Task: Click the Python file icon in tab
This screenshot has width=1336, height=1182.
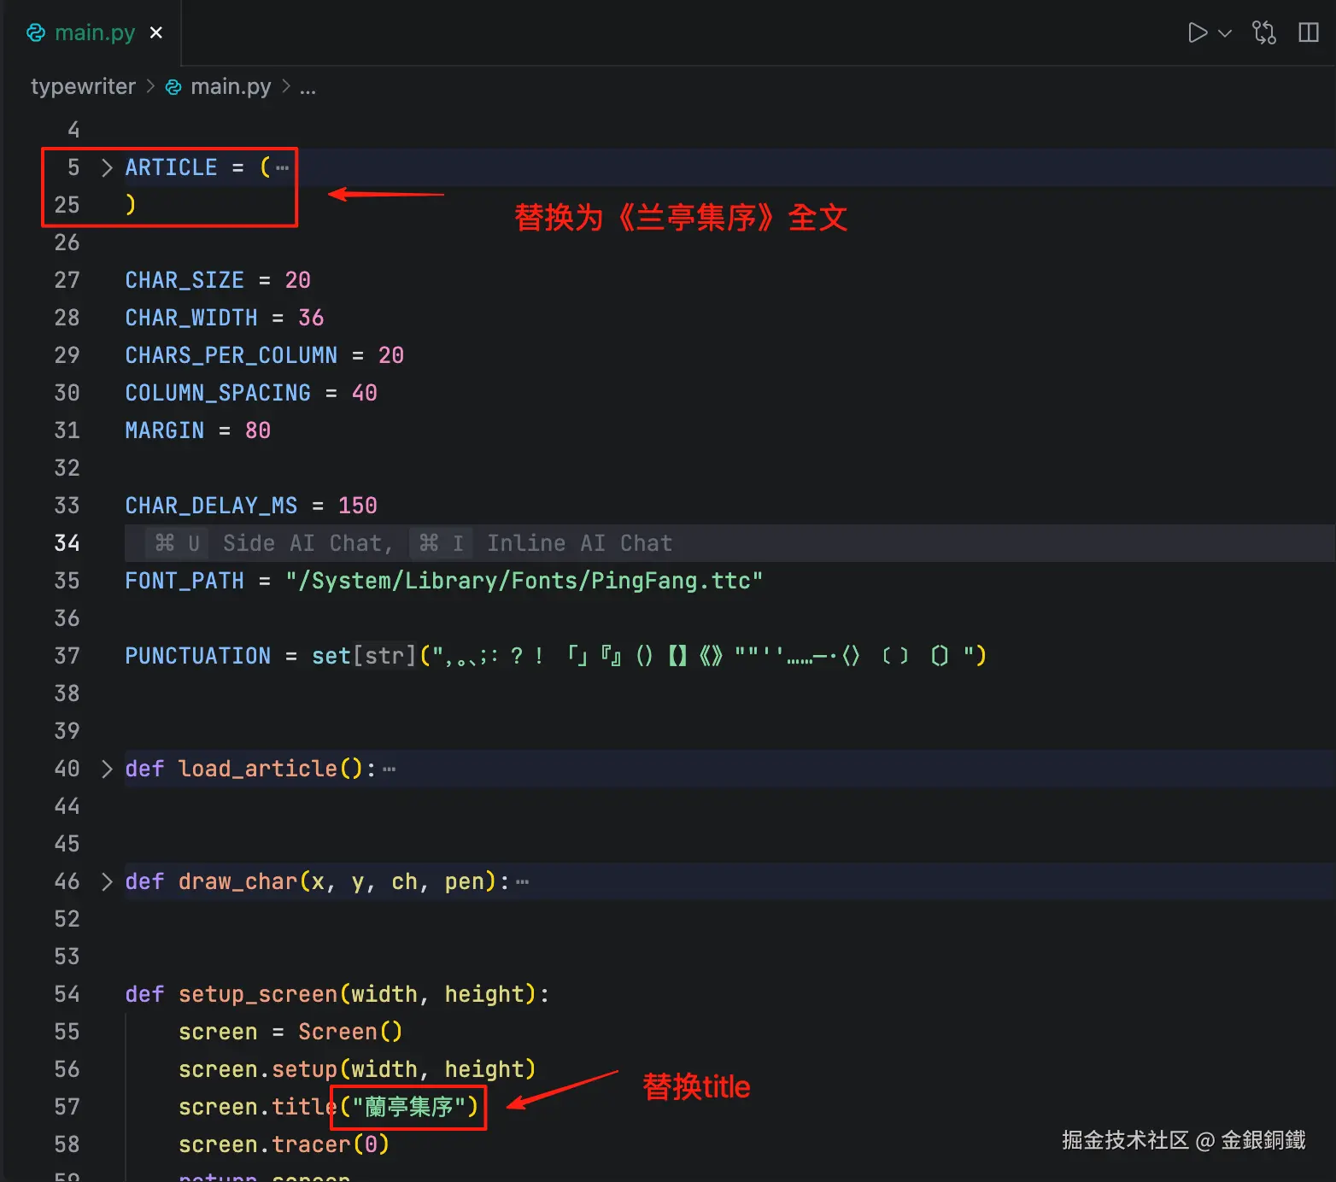Action: click(x=36, y=32)
